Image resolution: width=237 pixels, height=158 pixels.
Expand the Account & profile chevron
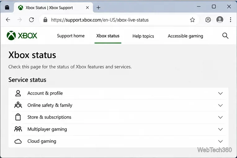point(220,93)
